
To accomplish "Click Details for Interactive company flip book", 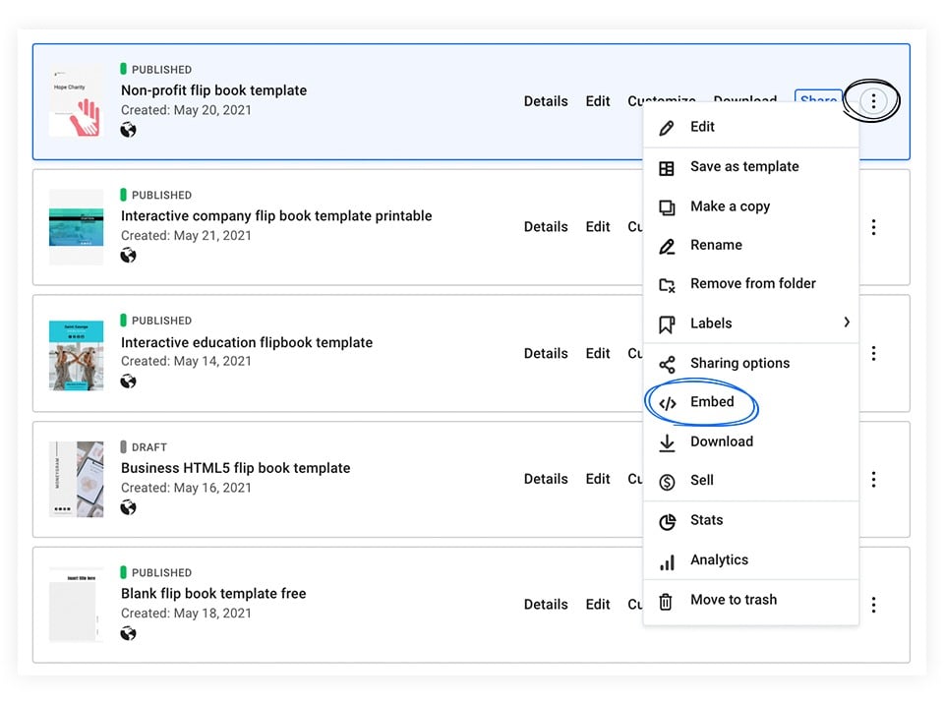I will coord(546,227).
